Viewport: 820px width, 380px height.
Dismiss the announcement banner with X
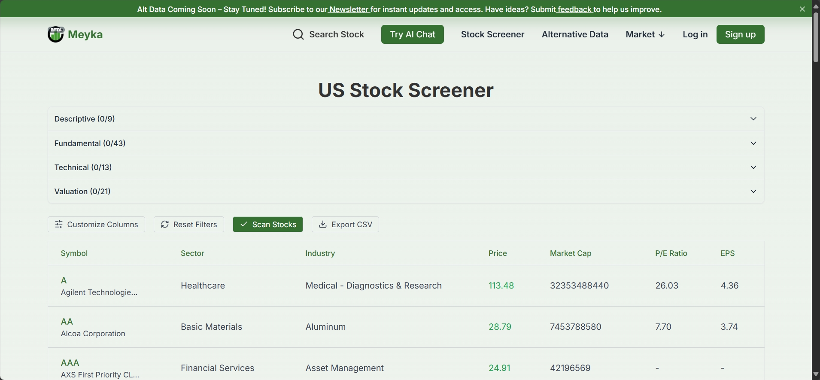pyautogui.click(x=802, y=9)
